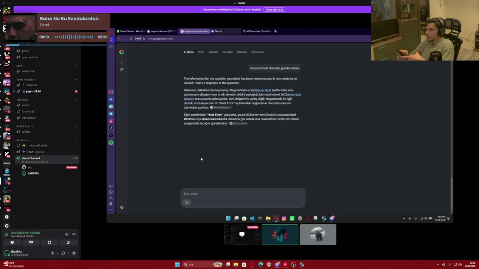Image resolution: width=479 pixels, height=269 pixels.
Task: Open Windows Start menu on bottom taskbar
Action: pos(177,265)
